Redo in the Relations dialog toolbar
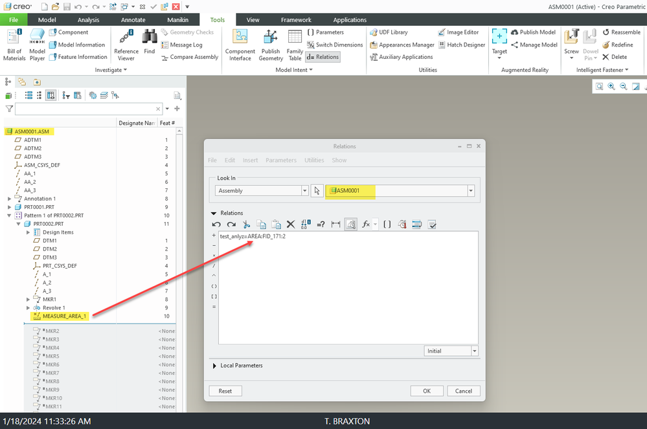 231,224
